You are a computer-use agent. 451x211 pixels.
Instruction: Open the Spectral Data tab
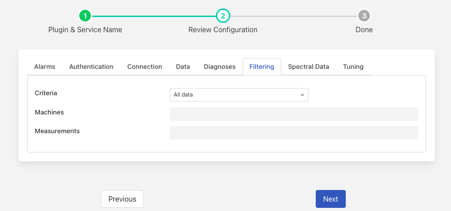(309, 67)
